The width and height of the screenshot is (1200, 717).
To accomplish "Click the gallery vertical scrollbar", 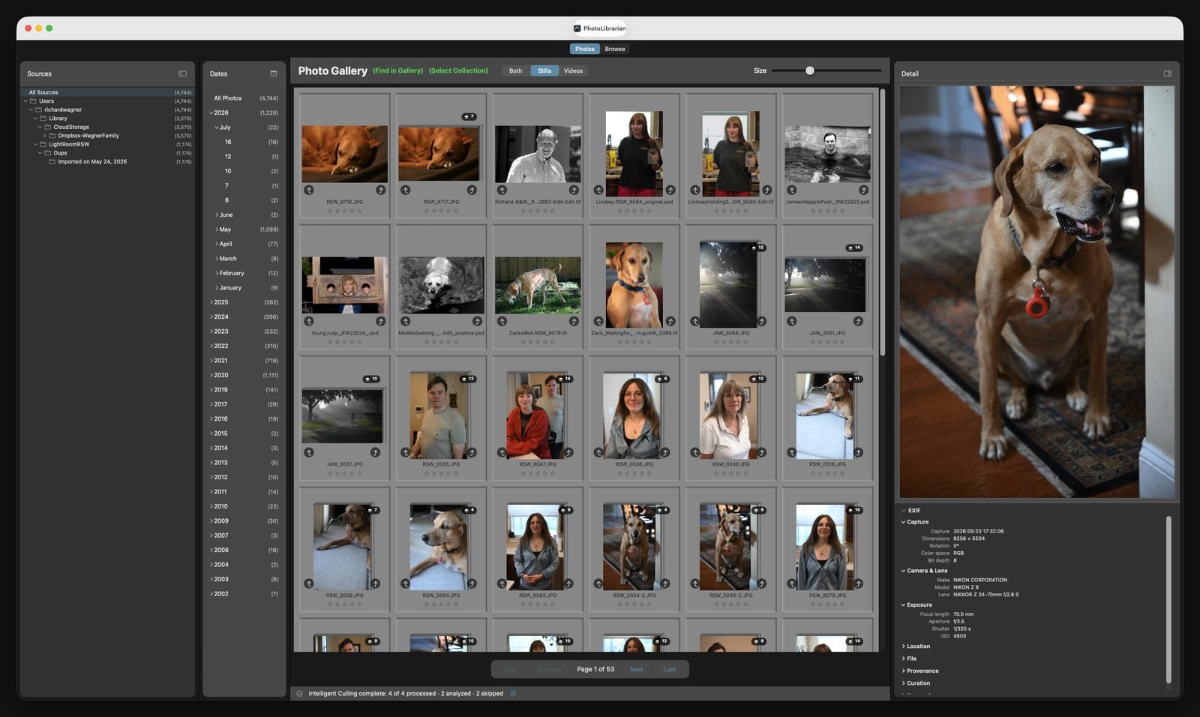I will 883,222.
